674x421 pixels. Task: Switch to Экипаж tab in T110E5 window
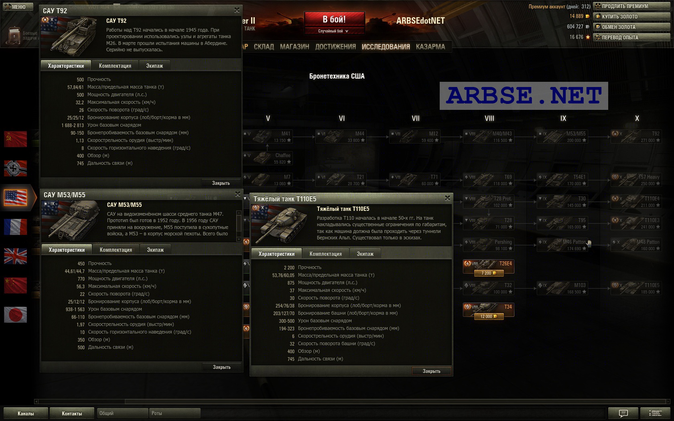pos(365,254)
